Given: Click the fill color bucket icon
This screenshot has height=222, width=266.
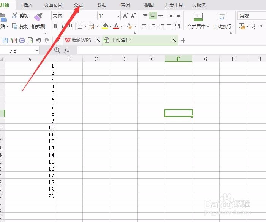Looking at the screenshot, I should coord(105,26).
